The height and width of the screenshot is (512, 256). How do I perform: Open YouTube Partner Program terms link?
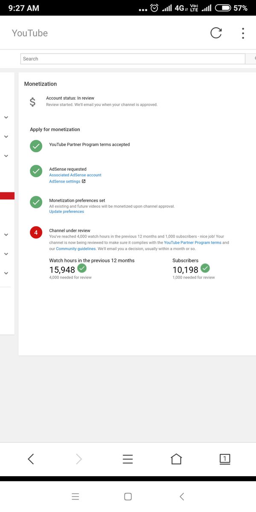pyautogui.click(x=192, y=242)
